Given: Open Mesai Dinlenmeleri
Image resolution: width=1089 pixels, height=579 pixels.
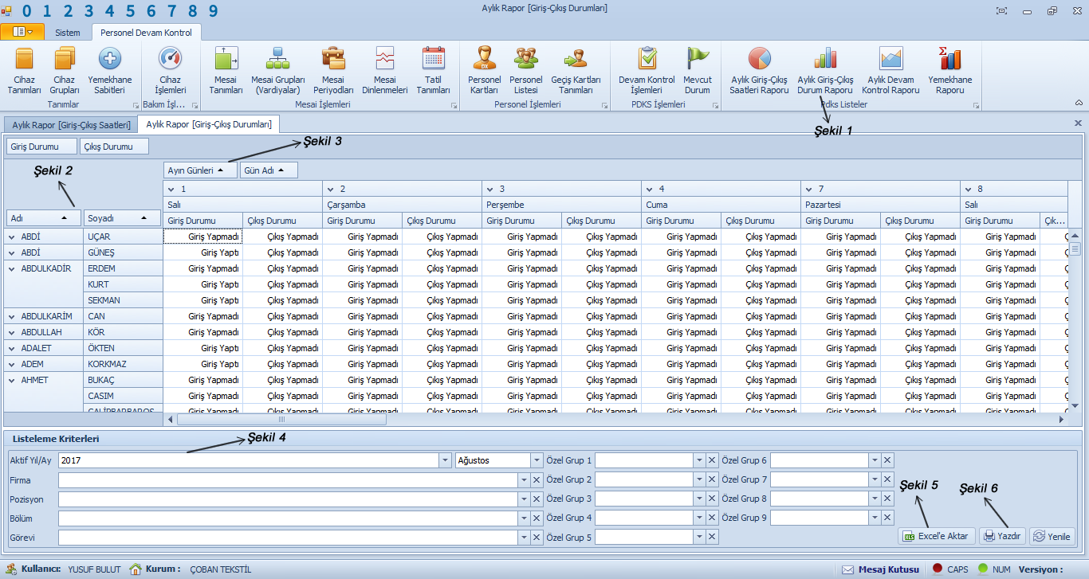Looking at the screenshot, I should click(385, 71).
